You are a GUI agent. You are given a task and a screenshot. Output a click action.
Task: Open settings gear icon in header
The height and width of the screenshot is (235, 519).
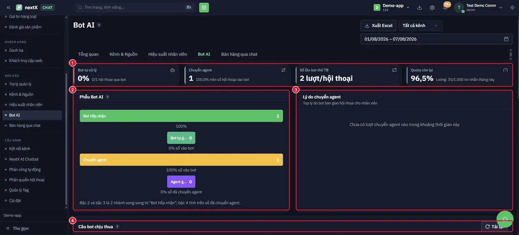coord(432,8)
